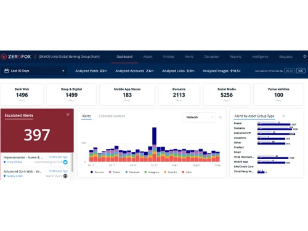The width and height of the screenshot is (308, 231).
Task: Open the Domains 2113 alerts card
Action: tap(179, 94)
